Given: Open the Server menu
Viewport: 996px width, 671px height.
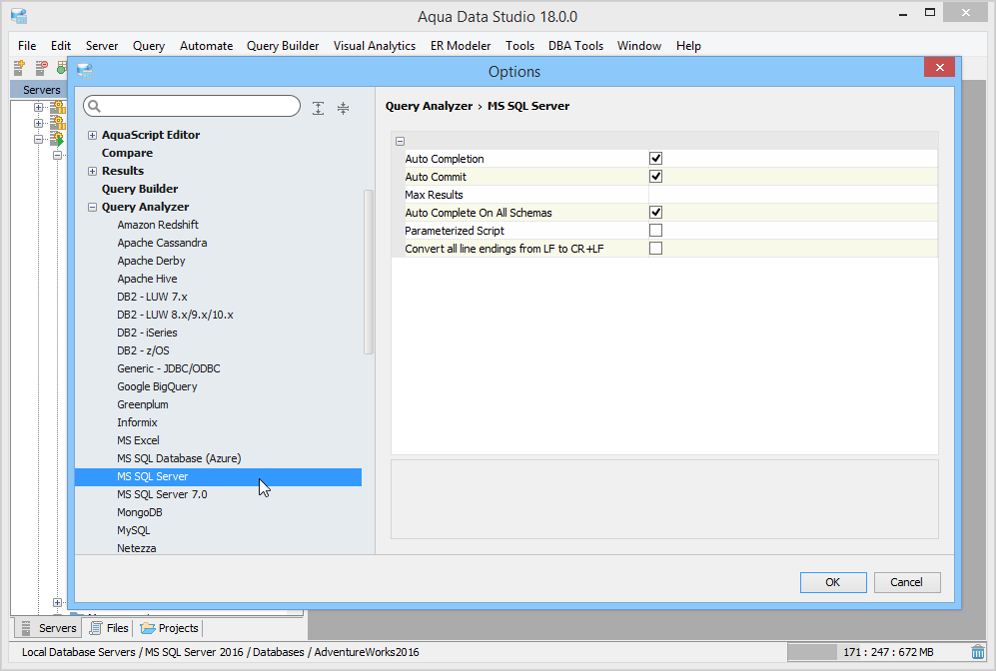Looking at the screenshot, I should 102,46.
